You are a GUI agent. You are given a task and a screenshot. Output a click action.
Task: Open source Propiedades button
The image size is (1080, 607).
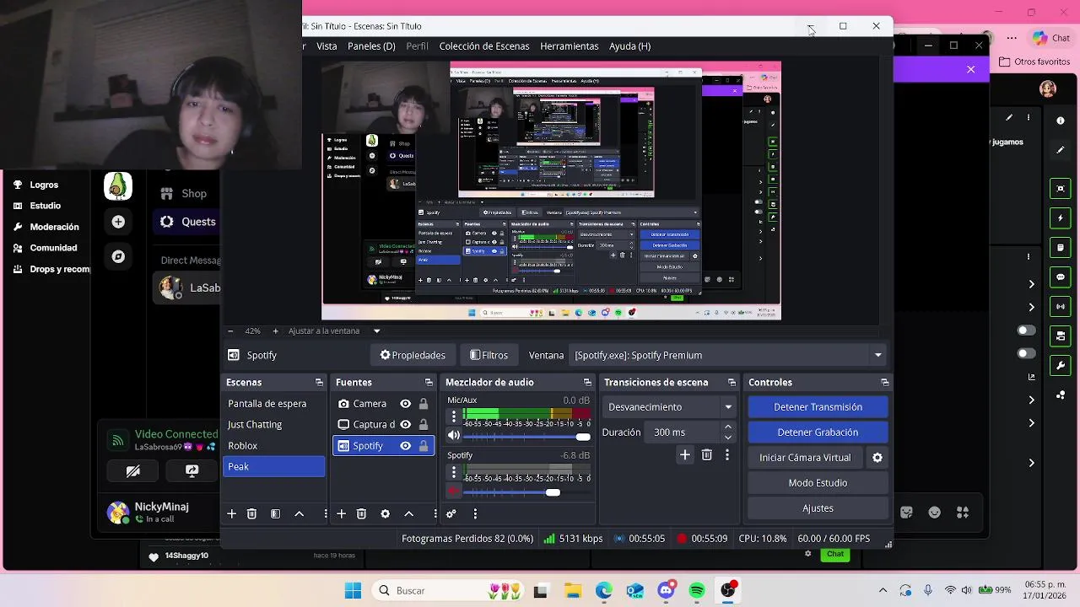413,355
